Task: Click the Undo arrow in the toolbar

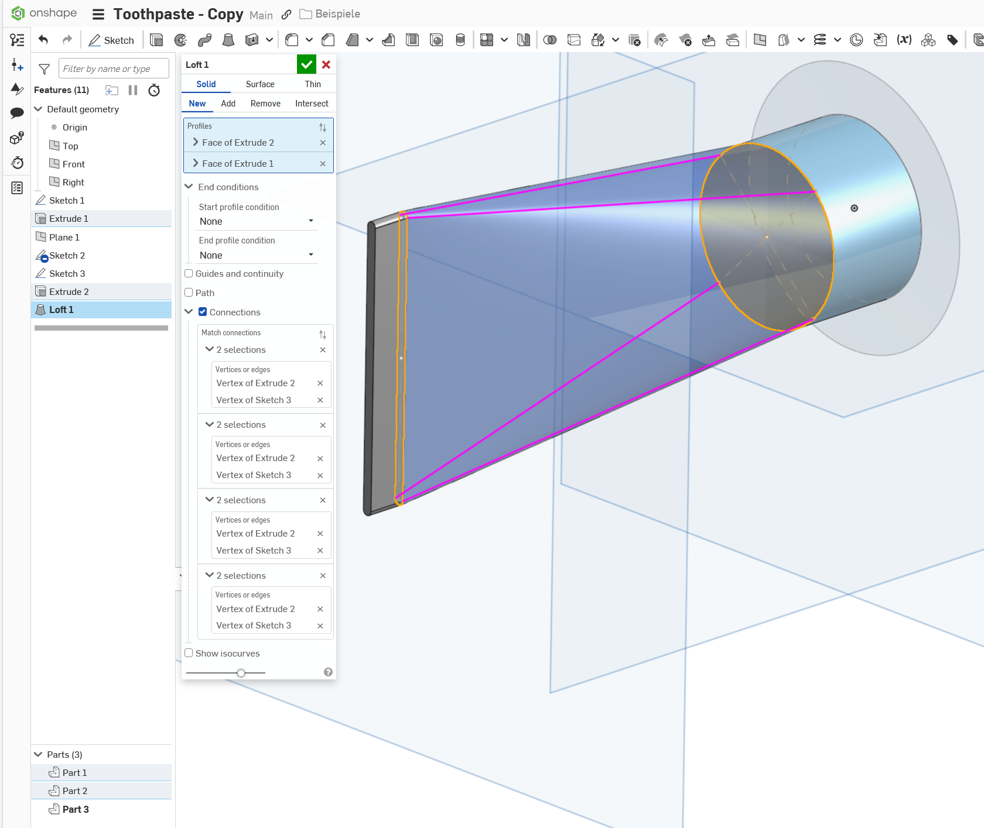Action: 43,40
